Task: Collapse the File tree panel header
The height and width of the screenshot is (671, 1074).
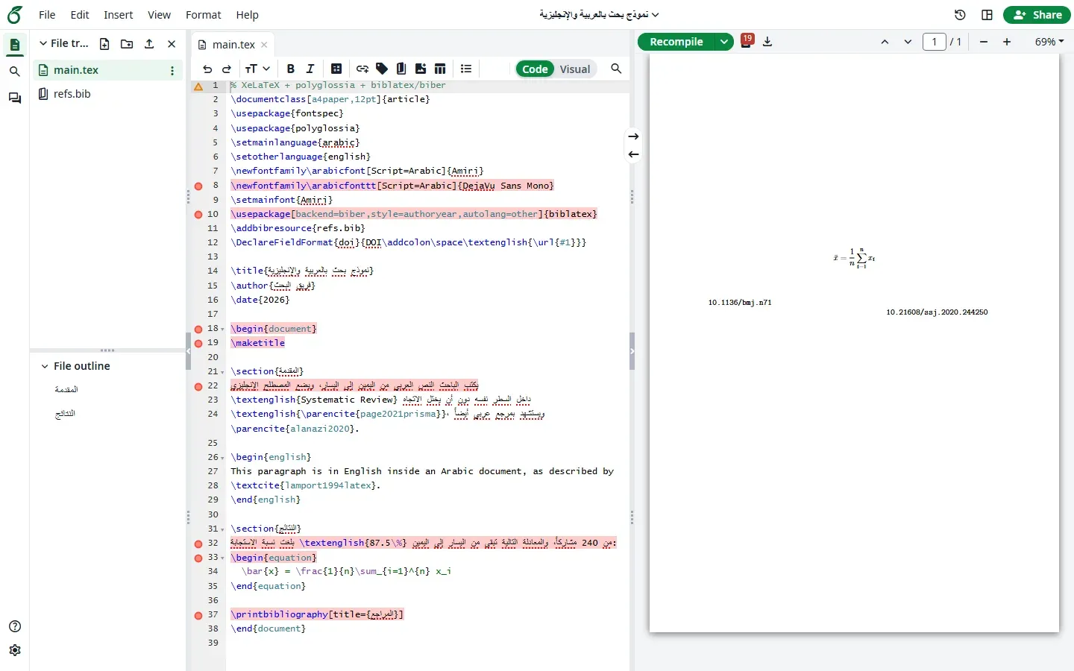Action: 43,44
